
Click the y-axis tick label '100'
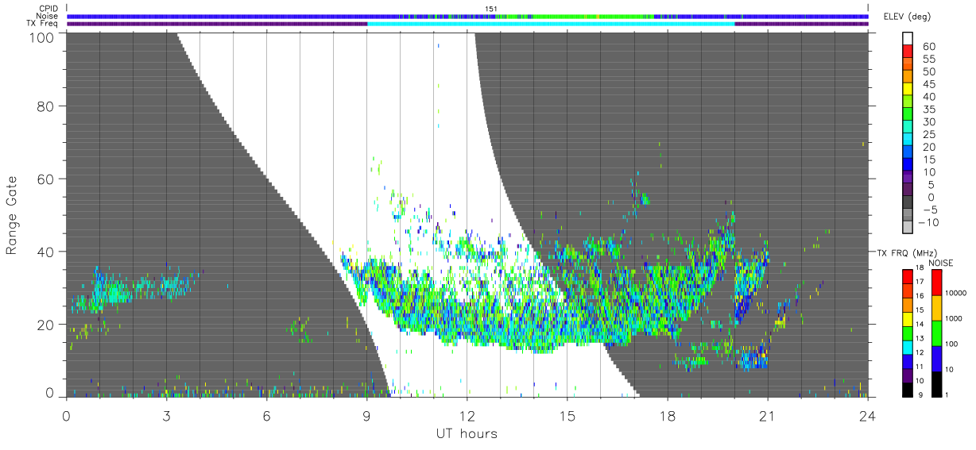point(42,37)
